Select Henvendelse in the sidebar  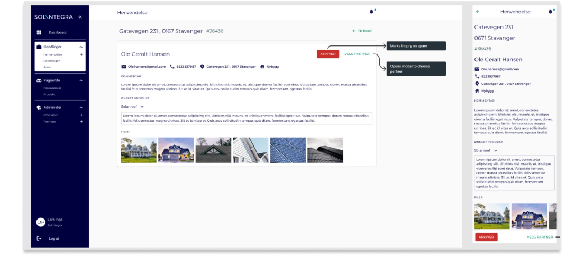[53, 54]
